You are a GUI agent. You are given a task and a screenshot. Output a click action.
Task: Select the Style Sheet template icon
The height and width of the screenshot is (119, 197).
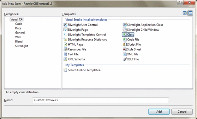click(124, 49)
